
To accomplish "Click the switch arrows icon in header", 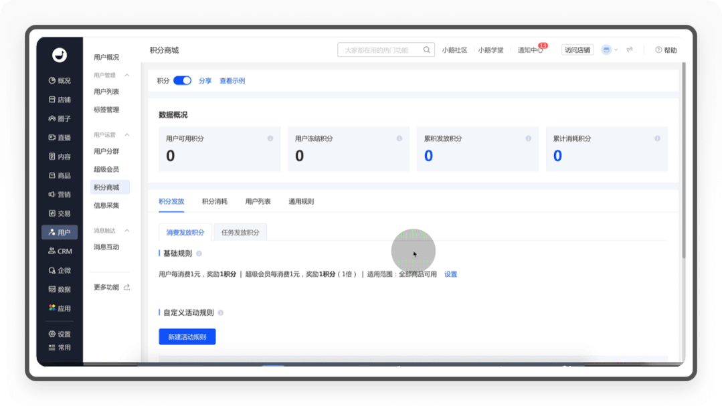I will [630, 49].
